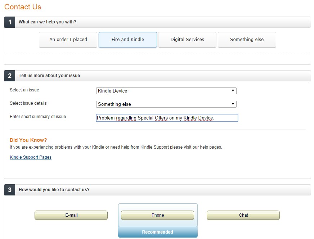This screenshot has height=239, width=314.
Task: Click the 'What can we help you with?' header
Action: point(48,22)
